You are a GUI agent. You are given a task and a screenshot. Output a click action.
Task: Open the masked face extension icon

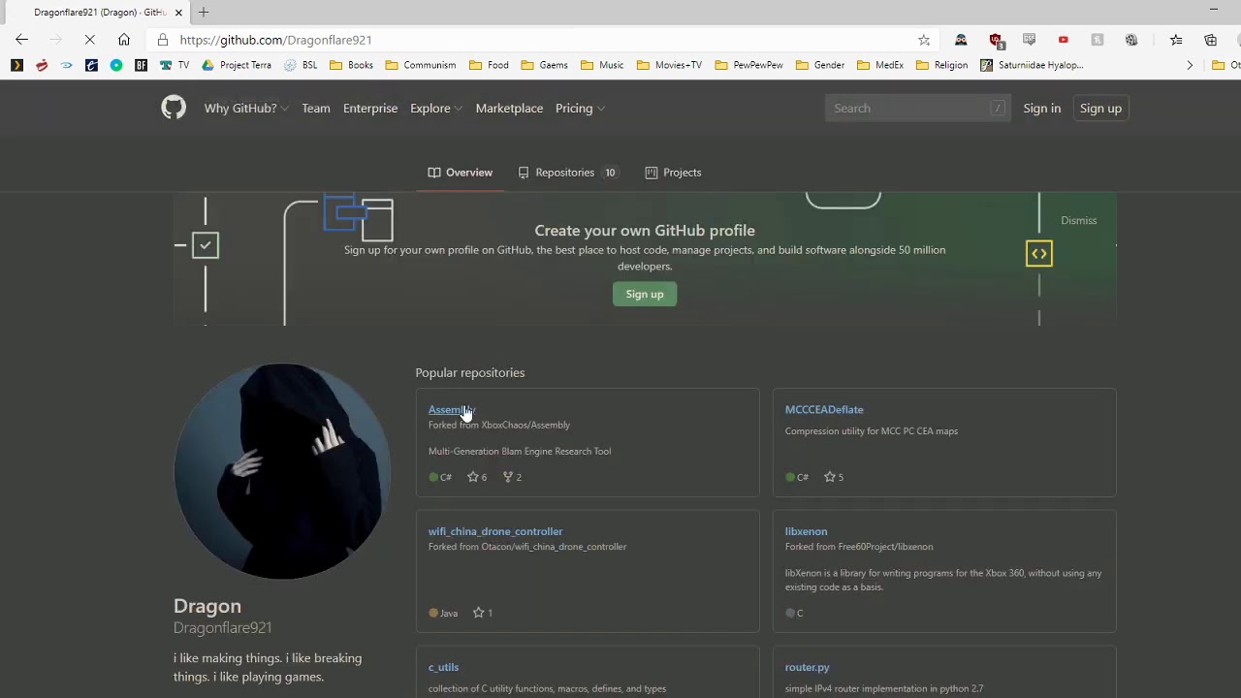click(961, 40)
